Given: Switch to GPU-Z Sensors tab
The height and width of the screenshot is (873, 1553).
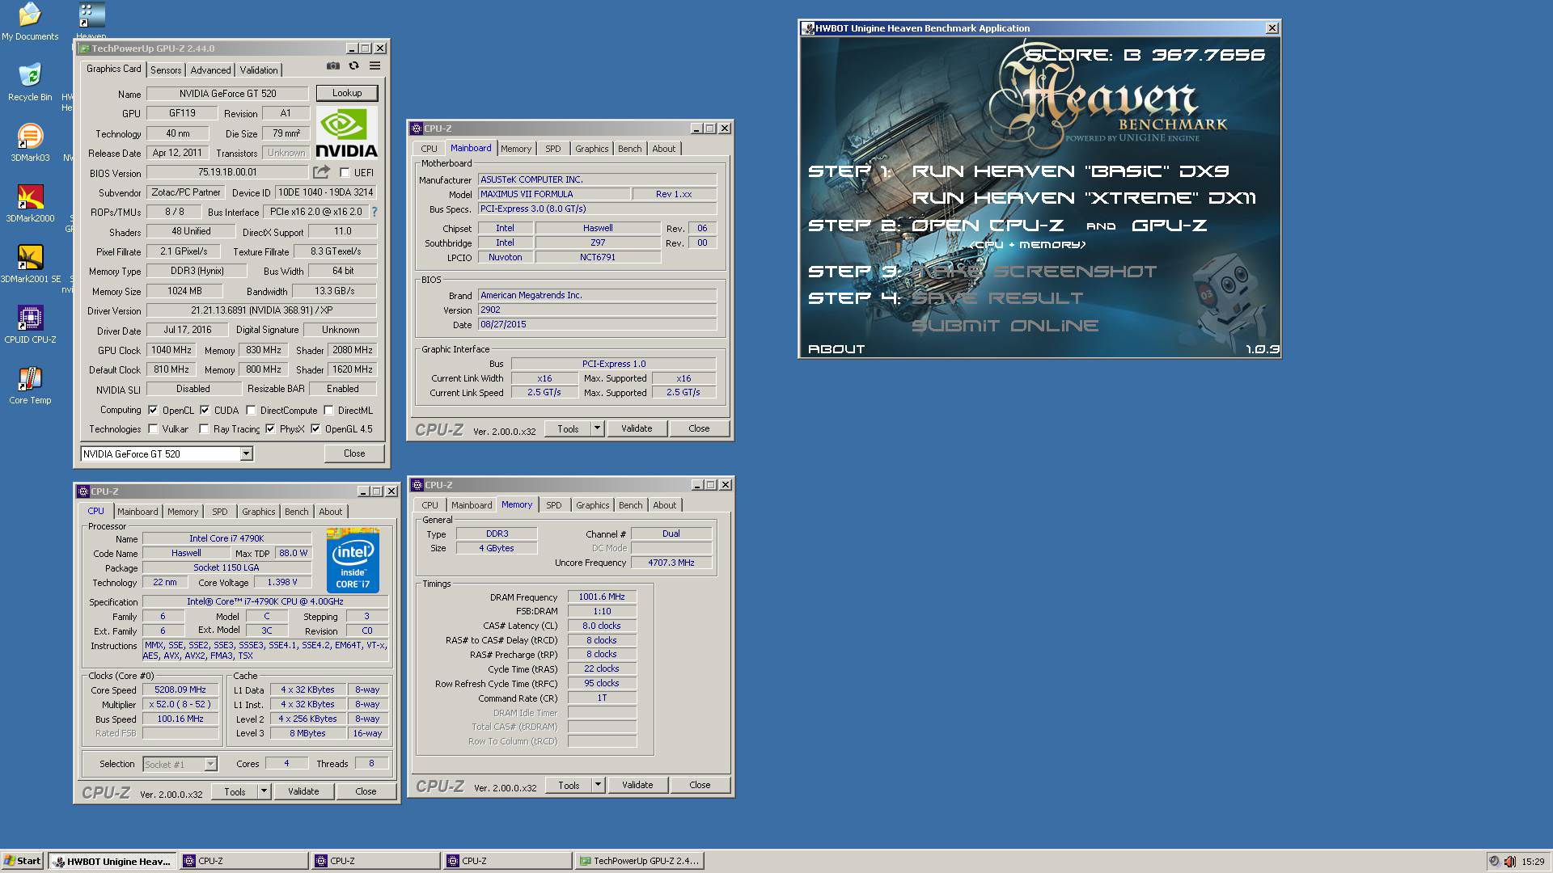Looking at the screenshot, I should coord(166,70).
